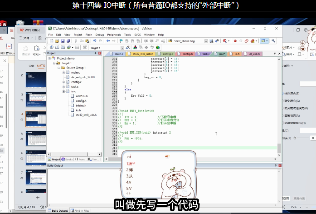Select the Books panel tab

coord(67,159)
